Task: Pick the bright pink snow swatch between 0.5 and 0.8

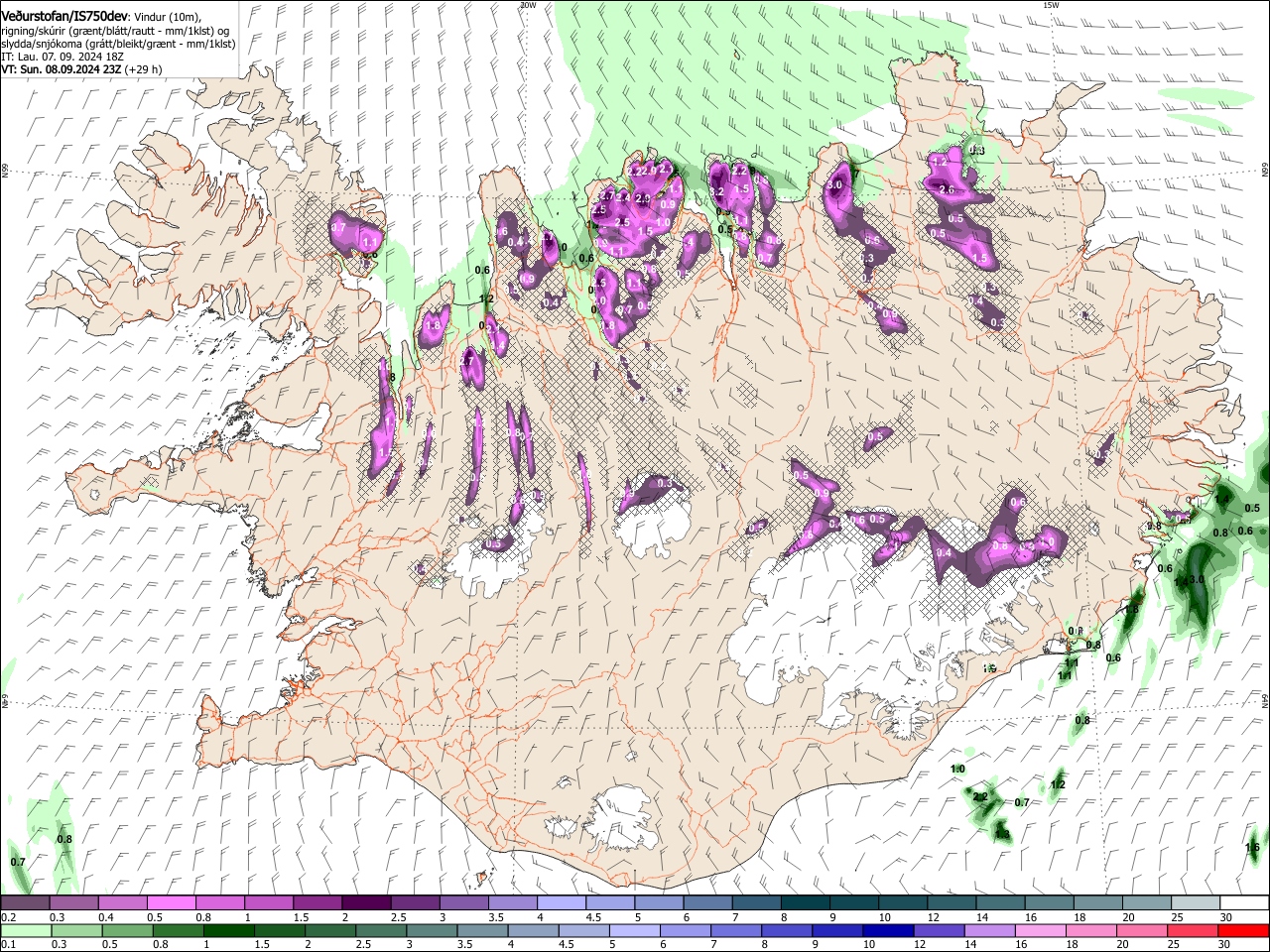Action: (171, 903)
